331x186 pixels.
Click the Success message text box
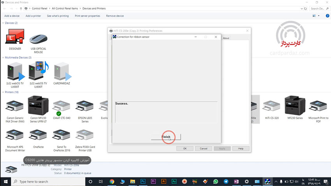click(x=166, y=112)
